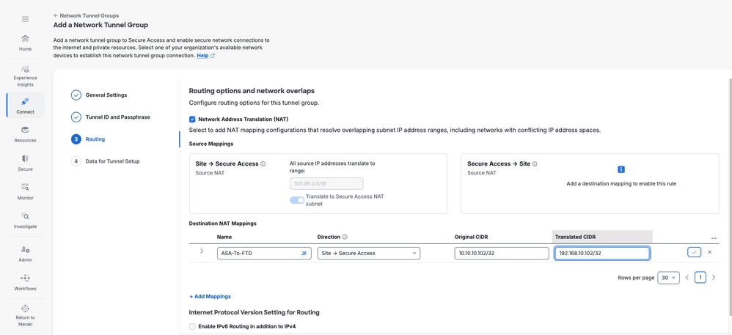
Task: Go to next page of mappings
Action: tap(714, 277)
